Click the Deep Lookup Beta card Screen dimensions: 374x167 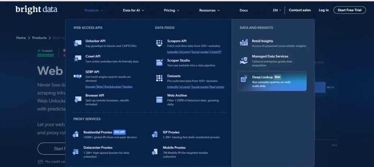(272, 81)
